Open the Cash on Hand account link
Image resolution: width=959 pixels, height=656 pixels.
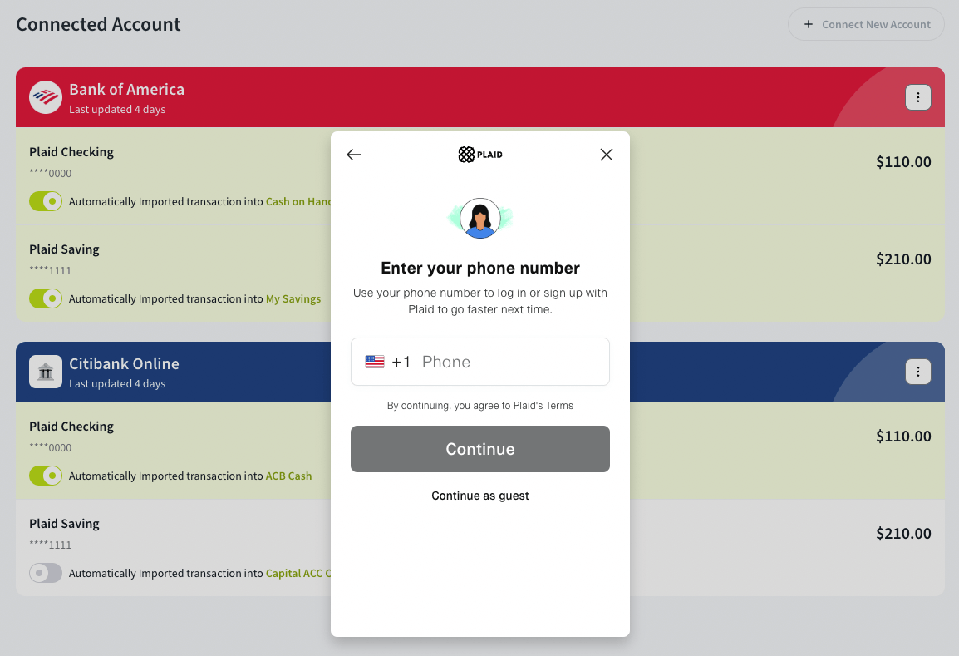pos(298,201)
